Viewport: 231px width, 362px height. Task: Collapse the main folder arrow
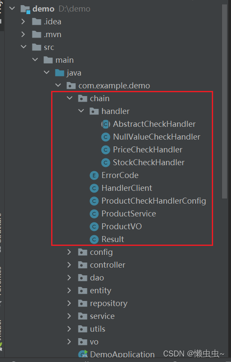(35, 60)
